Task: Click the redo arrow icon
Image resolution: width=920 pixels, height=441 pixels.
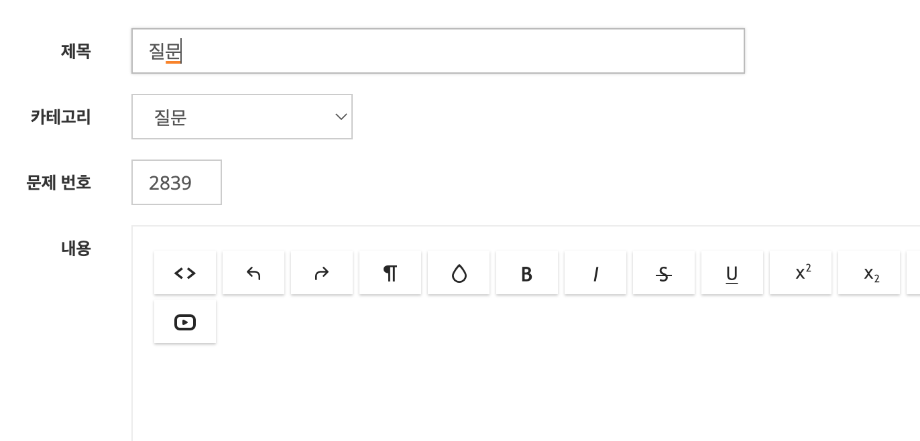Action: [322, 273]
